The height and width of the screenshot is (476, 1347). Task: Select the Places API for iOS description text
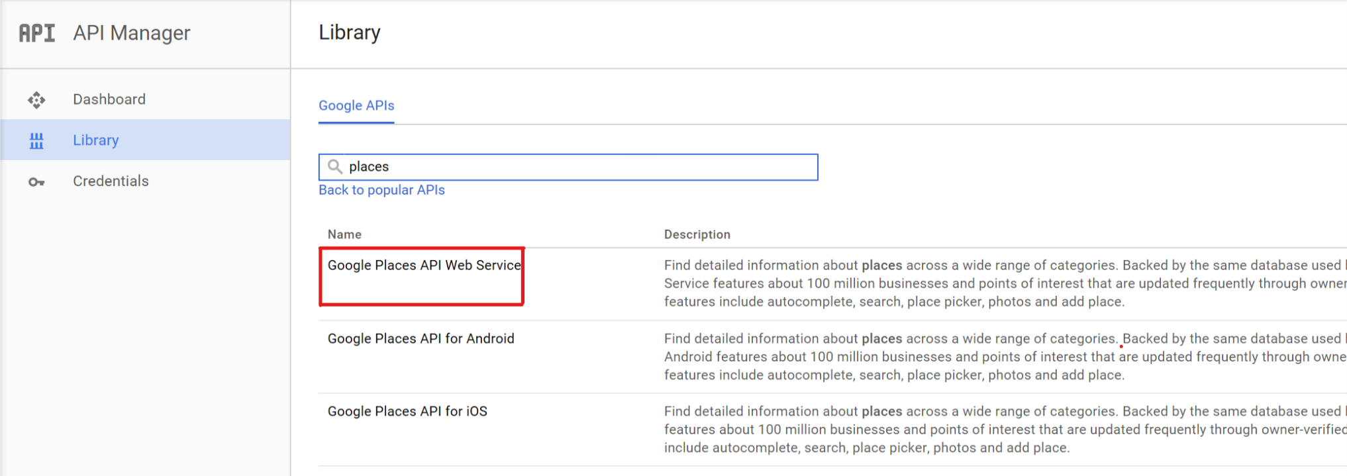tap(1005, 430)
